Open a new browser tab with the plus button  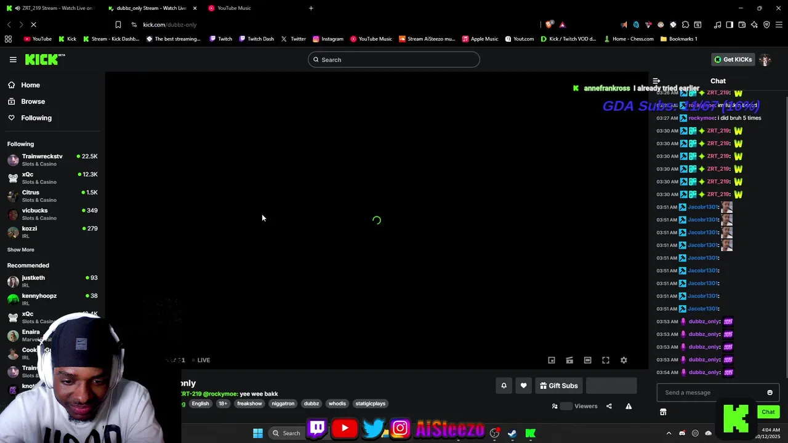pos(311,8)
